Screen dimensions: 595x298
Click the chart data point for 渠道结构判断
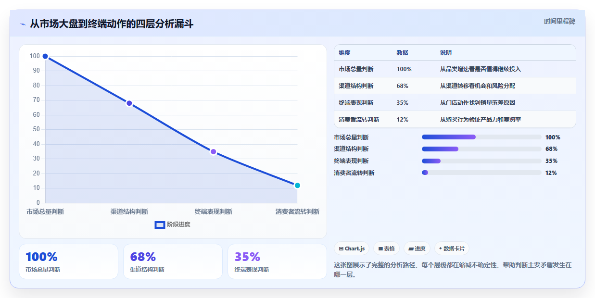pos(129,103)
